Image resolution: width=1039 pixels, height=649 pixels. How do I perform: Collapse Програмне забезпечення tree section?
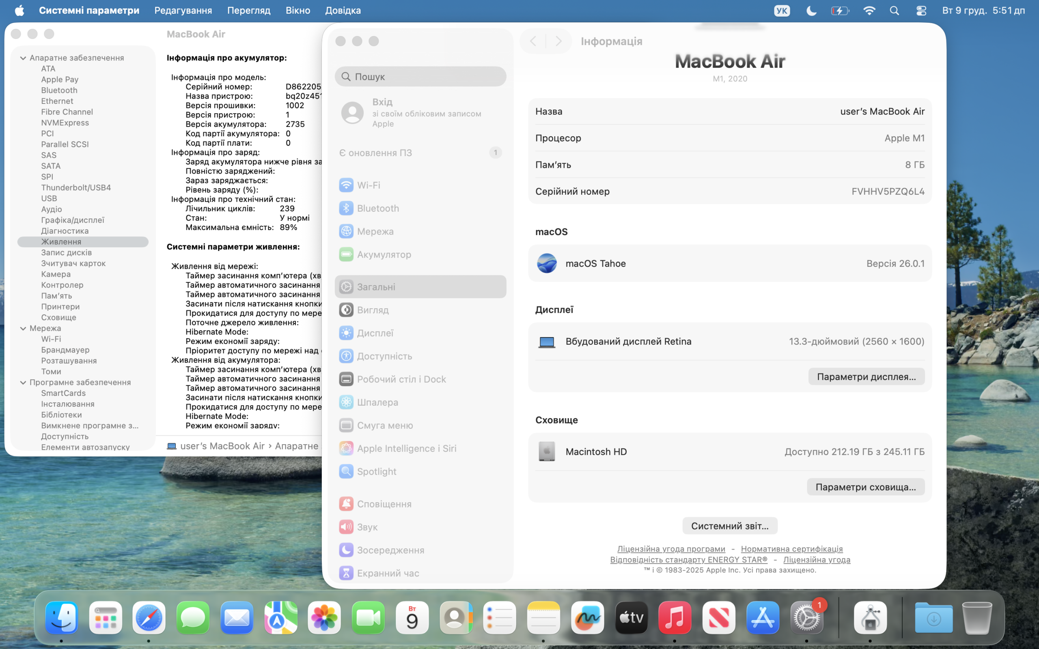(x=23, y=383)
